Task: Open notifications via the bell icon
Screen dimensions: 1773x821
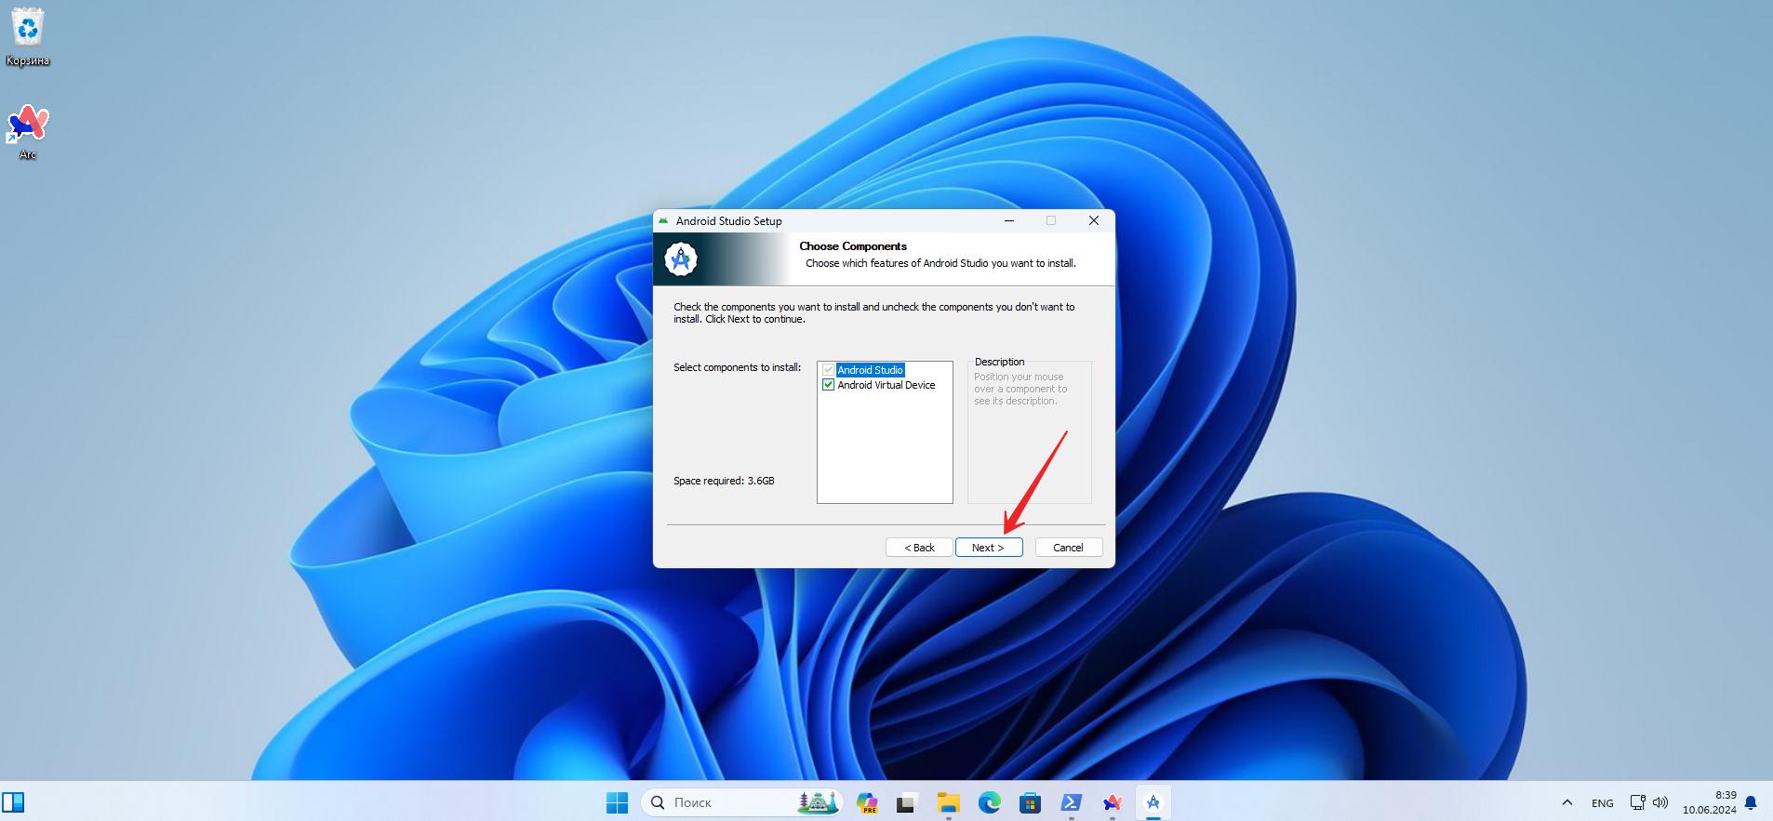Action: coord(1751,802)
